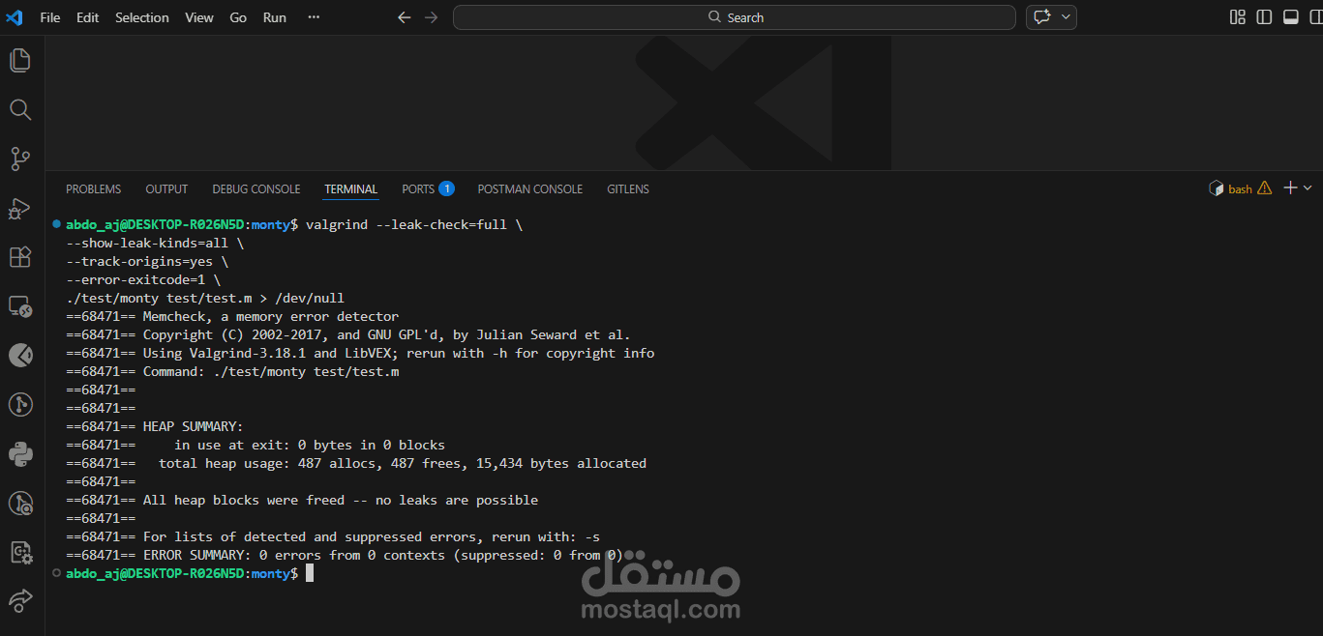Screen dimensions: 1323x636
Task: Switch to the OUTPUT tab
Action: pos(166,189)
